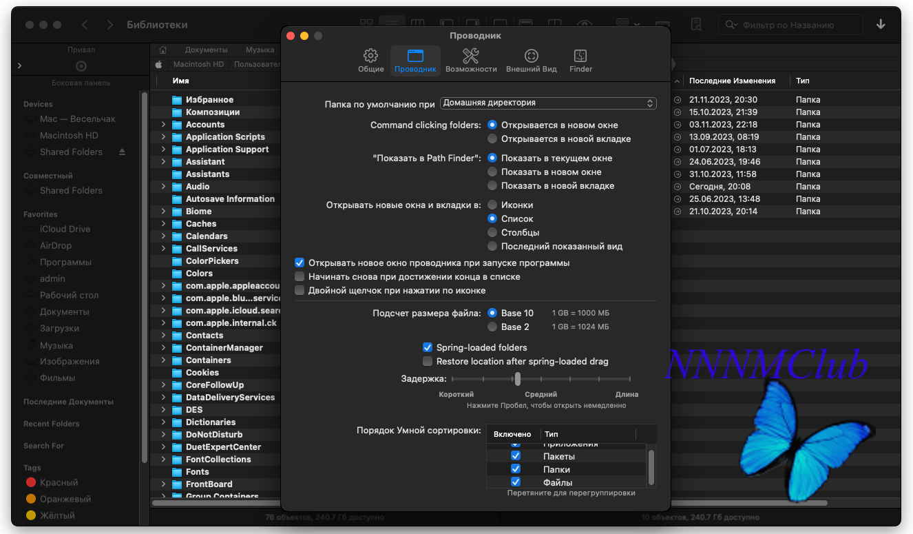
Task: Eject Shared Folders under Devices
Action: pyautogui.click(x=123, y=152)
